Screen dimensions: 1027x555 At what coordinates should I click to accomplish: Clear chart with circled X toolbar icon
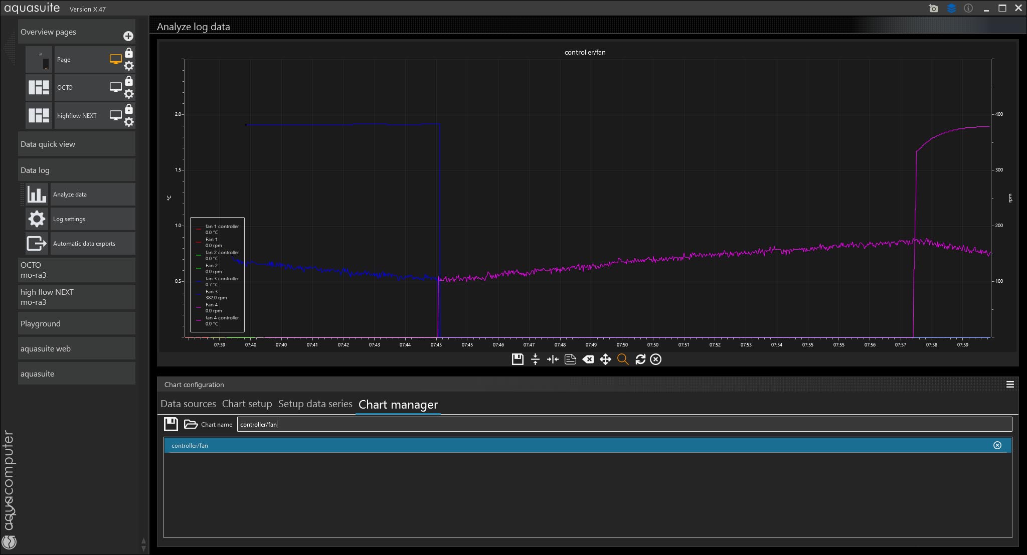point(655,359)
